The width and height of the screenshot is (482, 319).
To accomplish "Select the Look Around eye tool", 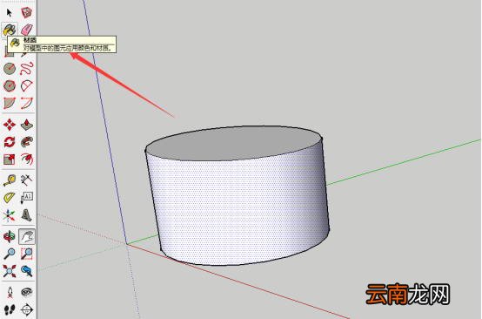I will 27,292.
